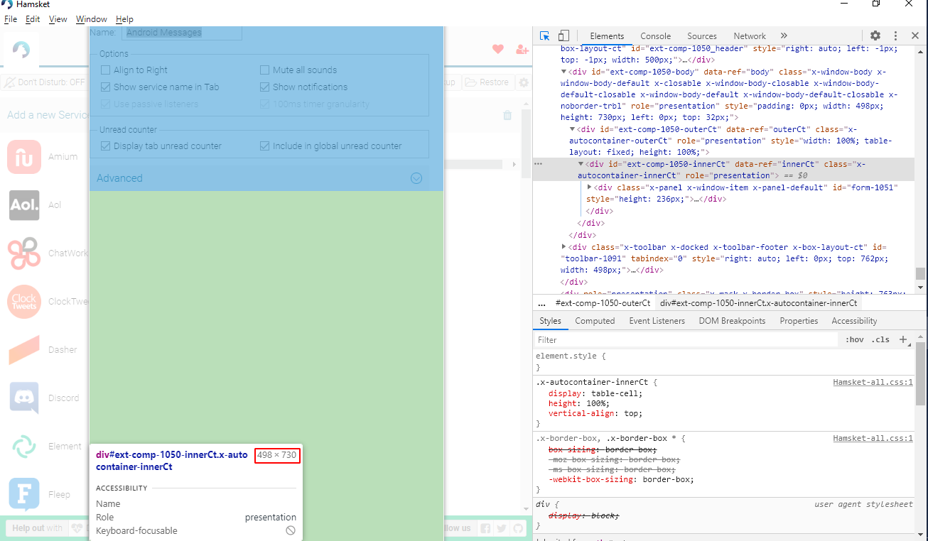This screenshot has height=541, width=928.
Task: Click the Amium service icon
Action: [x=24, y=157]
